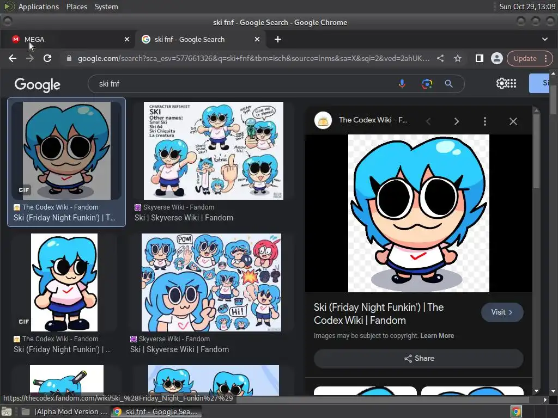This screenshot has height=418, width=558.
Task: Open the Google apps grid
Action: click(x=512, y=83)
